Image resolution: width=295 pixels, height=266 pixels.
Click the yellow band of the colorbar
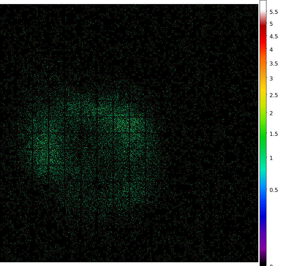263,90
